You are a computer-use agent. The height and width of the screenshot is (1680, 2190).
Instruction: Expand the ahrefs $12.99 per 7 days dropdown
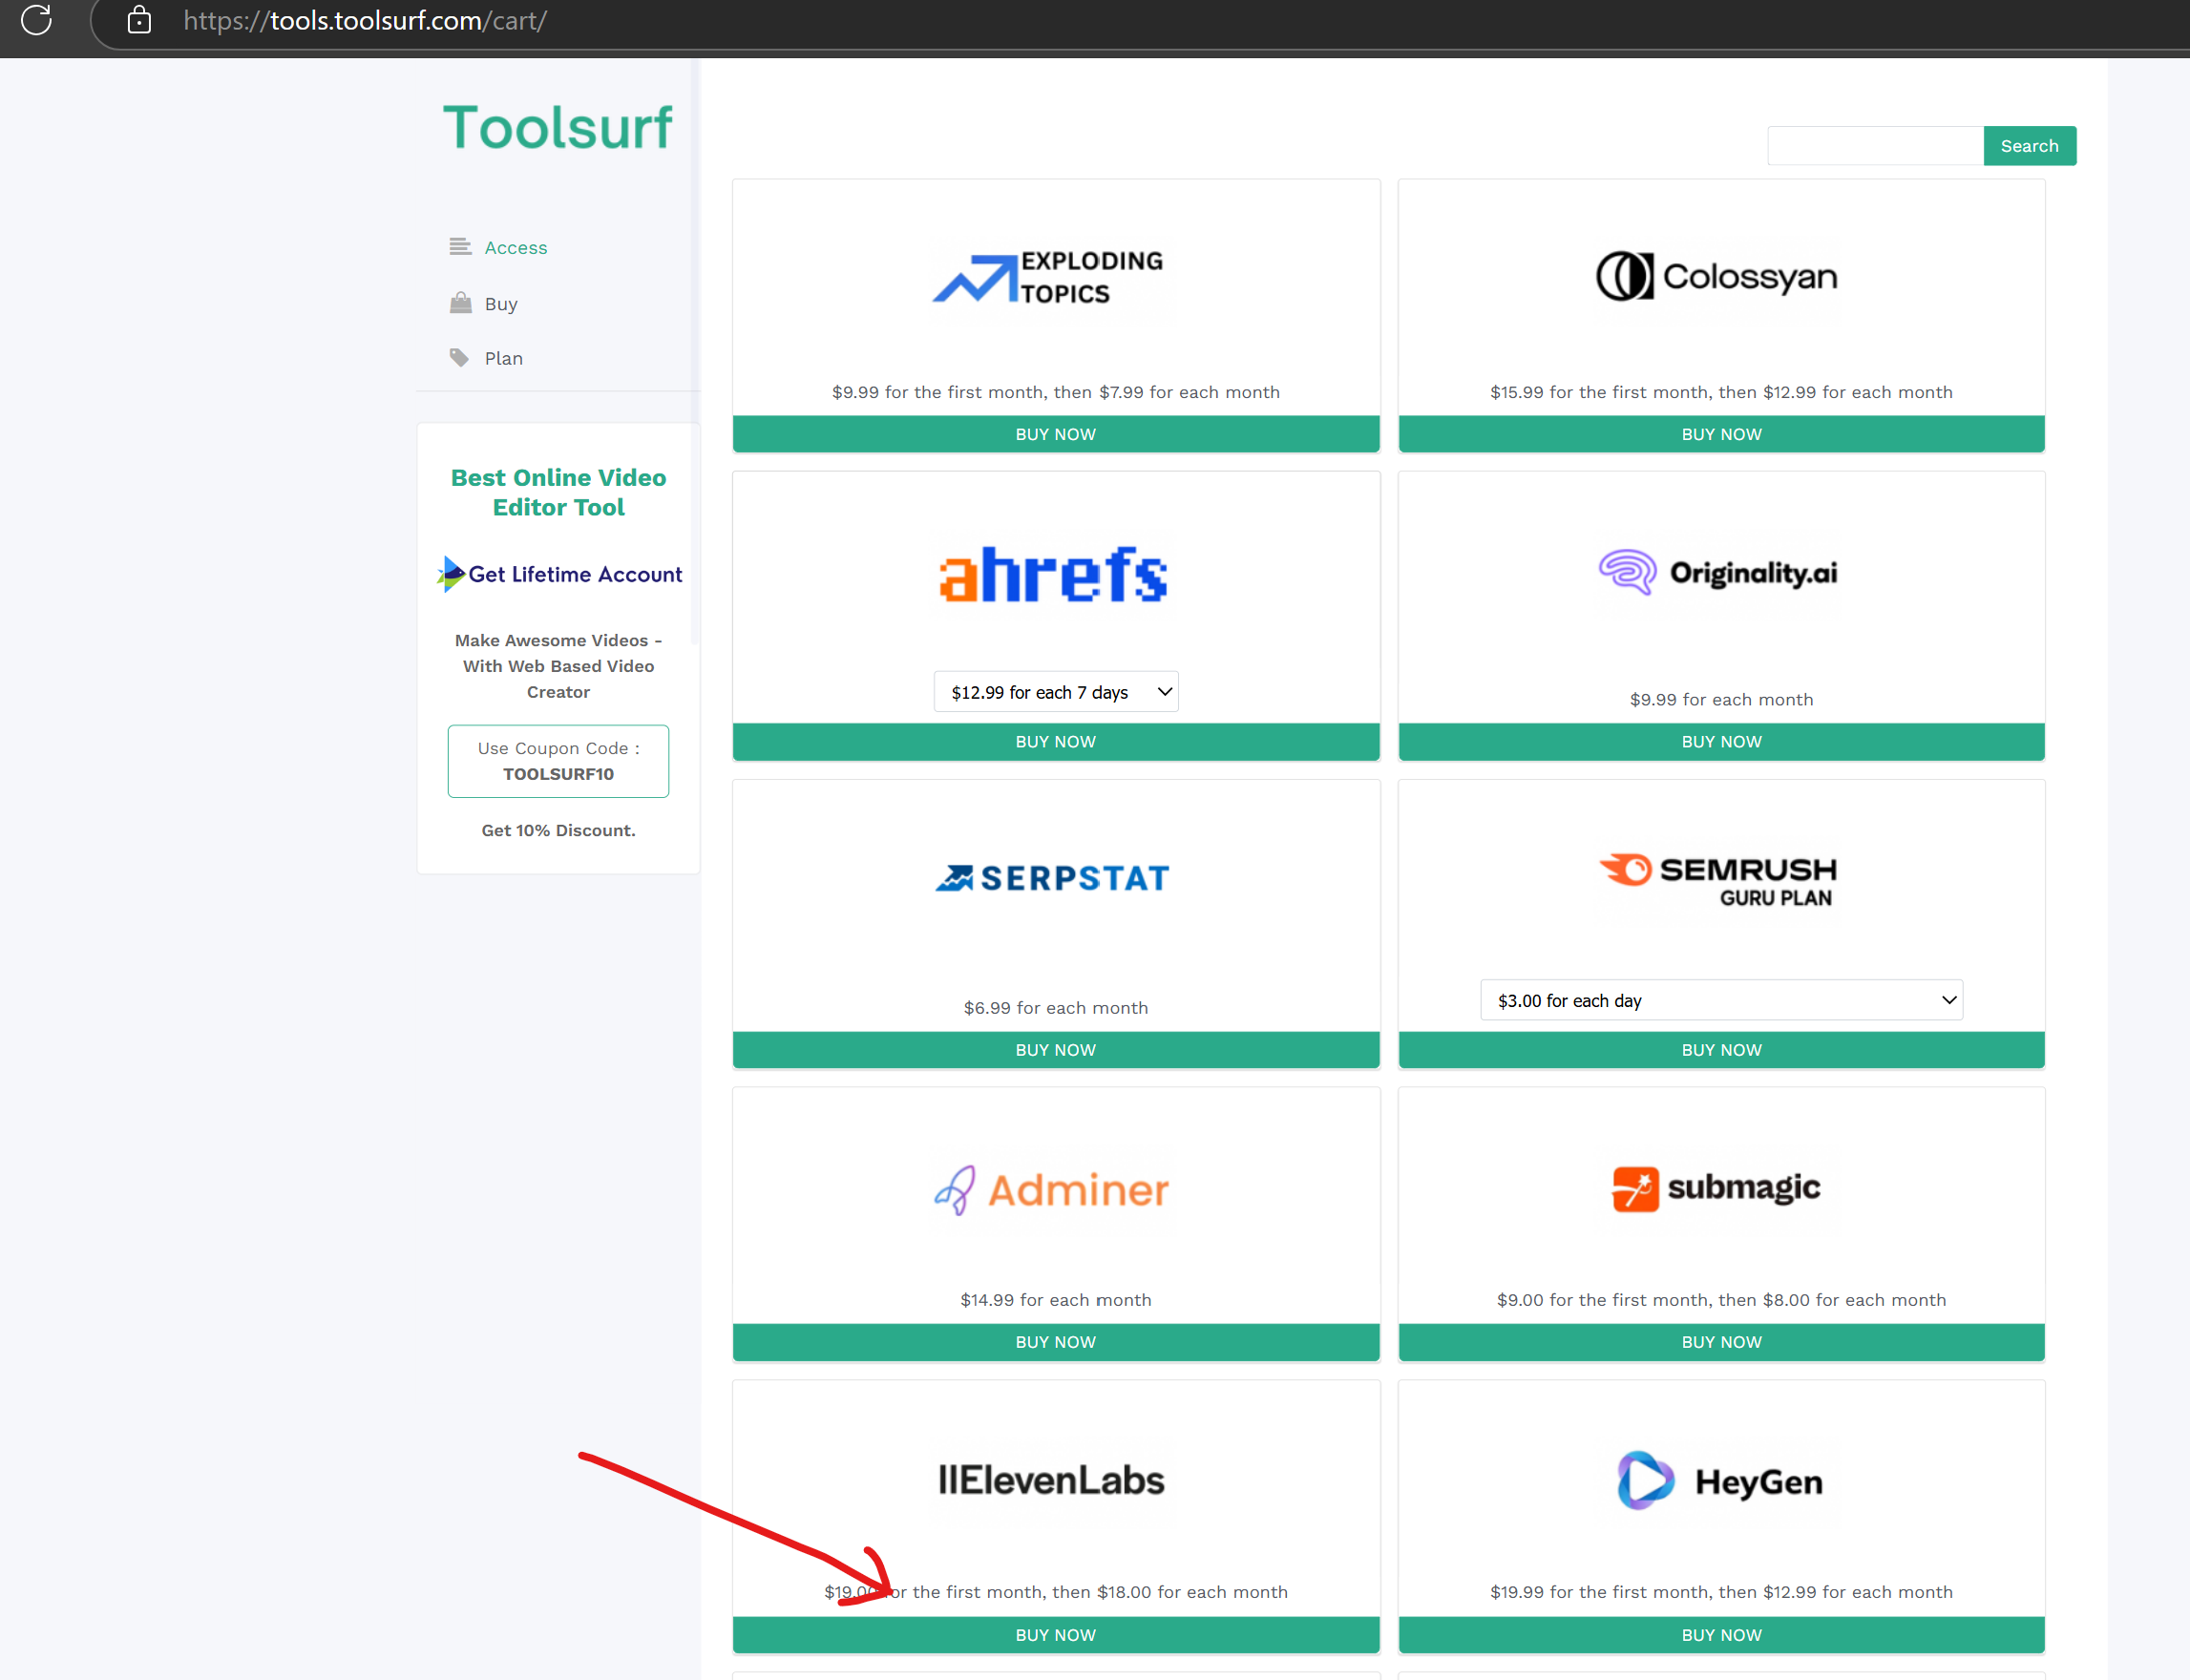(1056, 692)
